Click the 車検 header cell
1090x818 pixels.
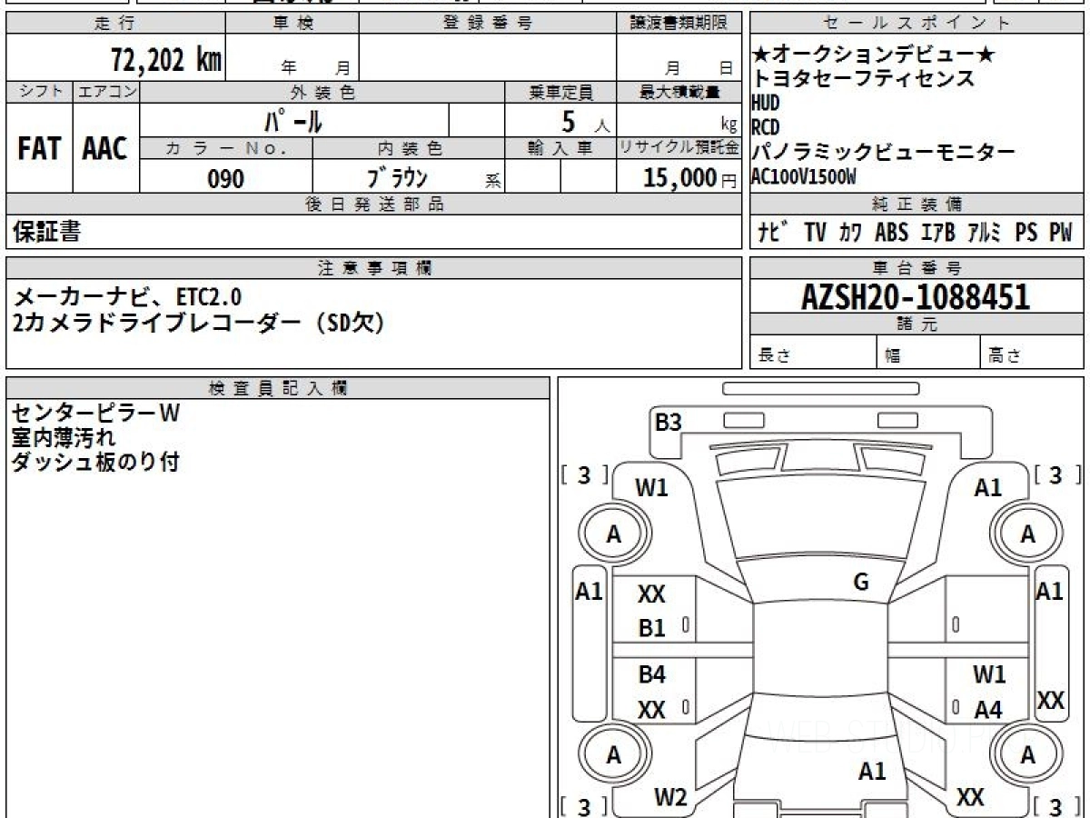pos(292,24)
